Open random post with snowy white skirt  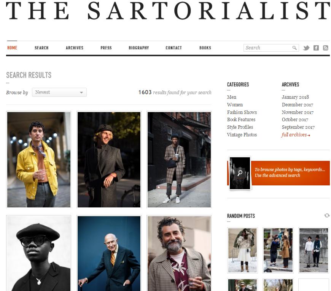pyautogui.click(x=242, y=250)
